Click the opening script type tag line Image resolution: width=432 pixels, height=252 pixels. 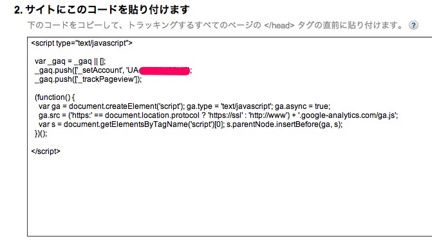[82, 43]
